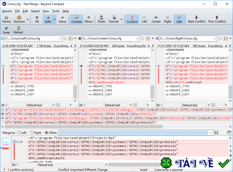
Task: Select Merge to Left radio button
Action: [19, 133]
